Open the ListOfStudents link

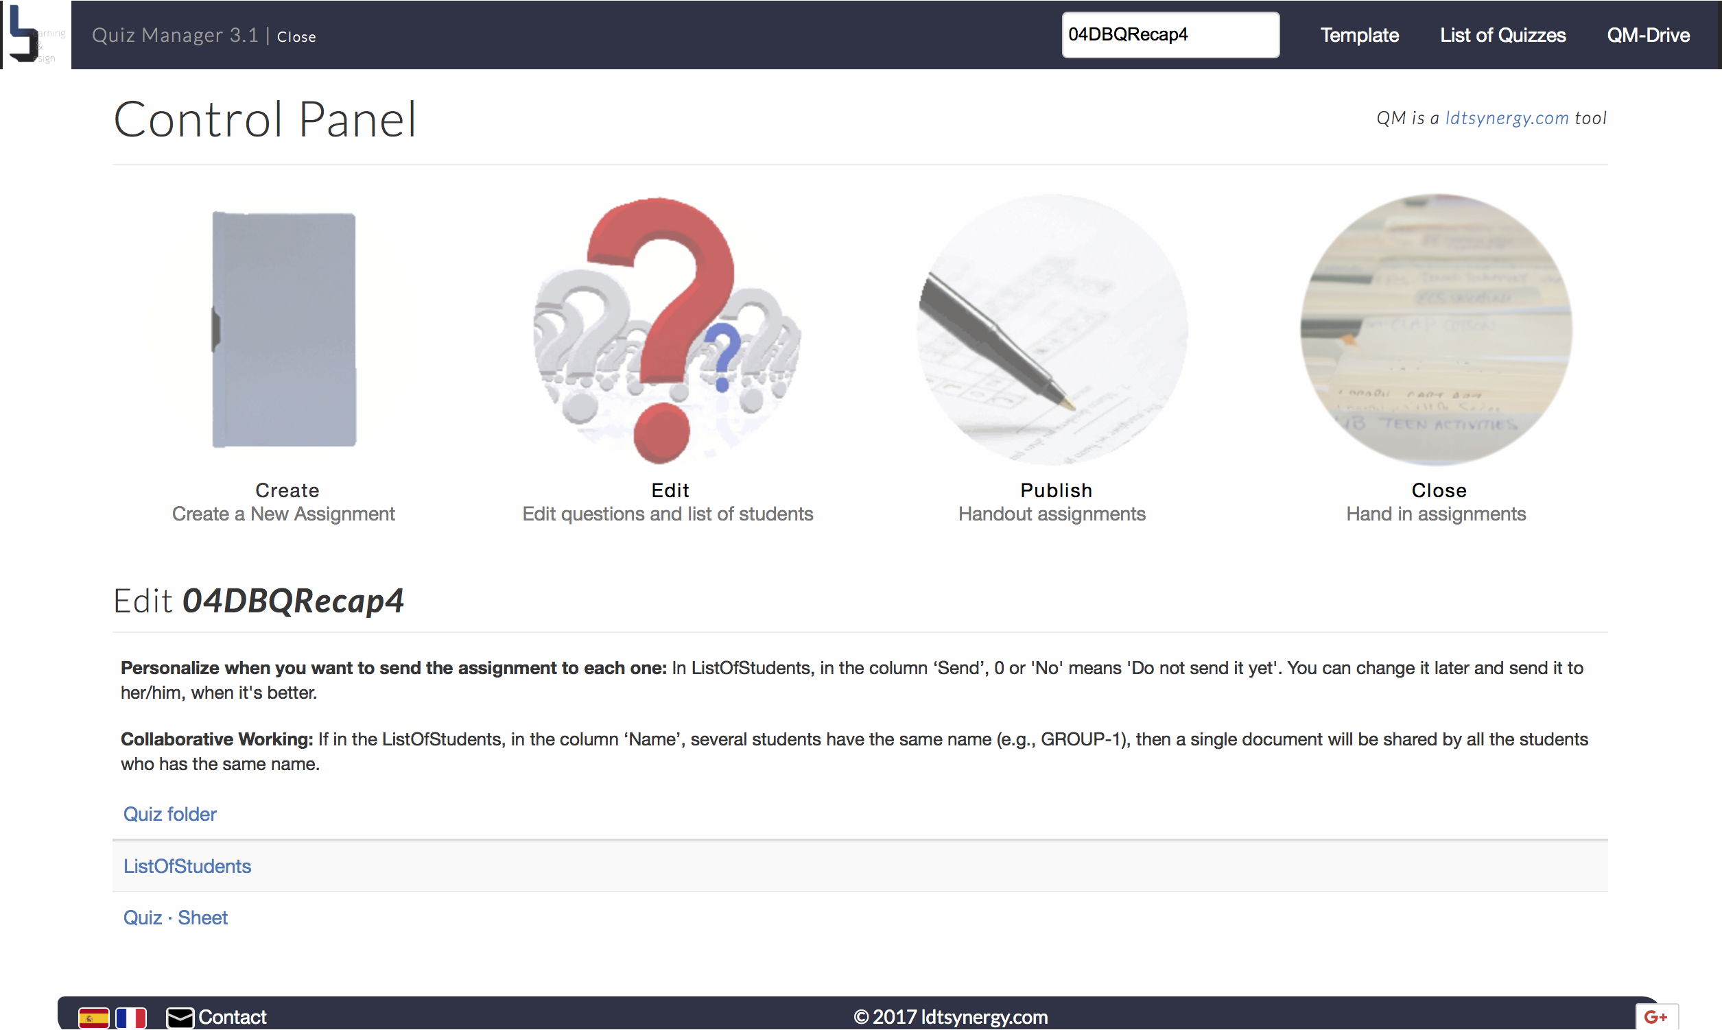click(x=187, y=865)
